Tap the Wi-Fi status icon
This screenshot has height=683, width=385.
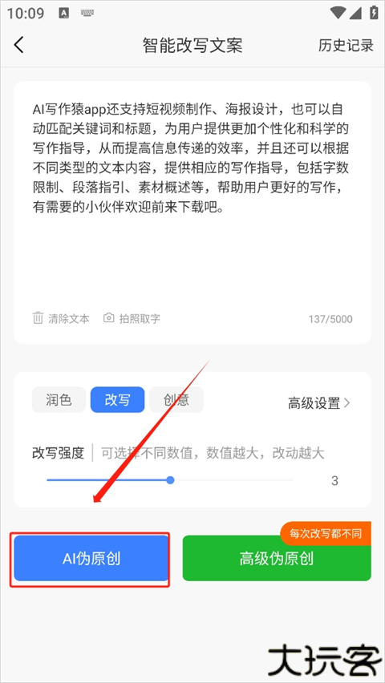(x=338, y=13)
